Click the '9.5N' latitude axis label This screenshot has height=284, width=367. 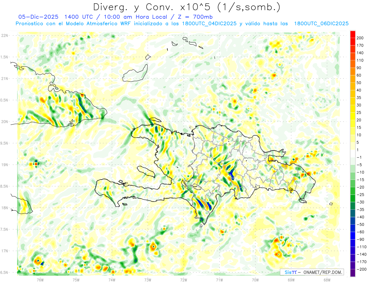[5, 143]
